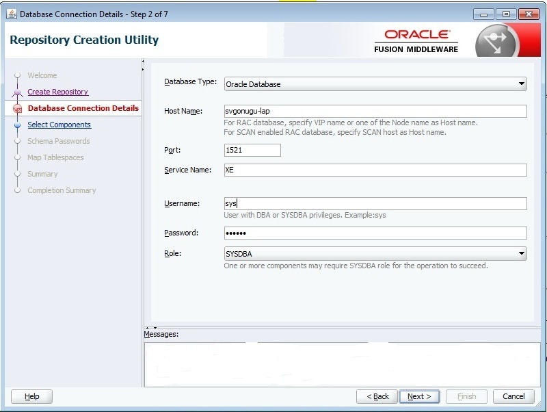
Task: Cancel the repository creation wizard
Action: (513, 396)
